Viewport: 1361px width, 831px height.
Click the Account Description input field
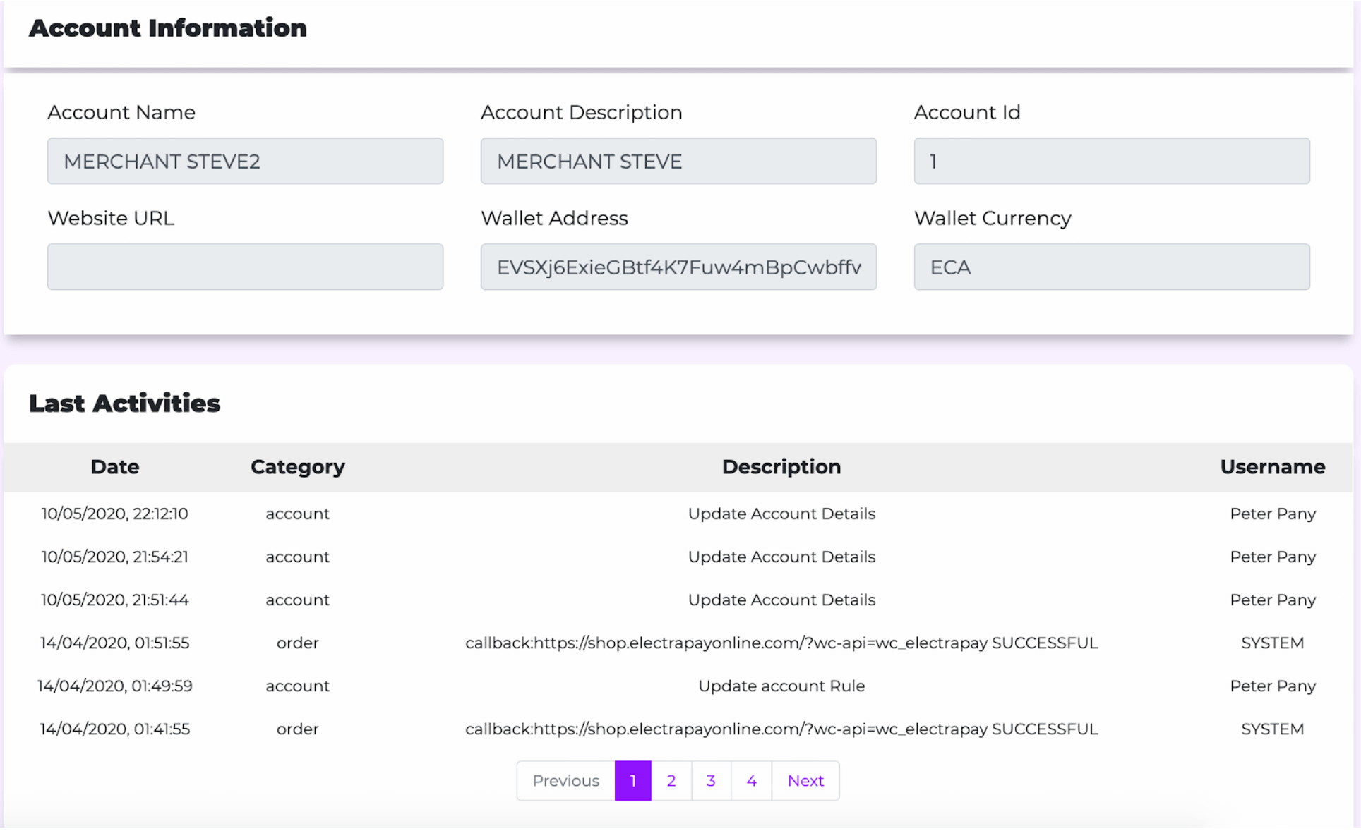[x=678, y=161]
